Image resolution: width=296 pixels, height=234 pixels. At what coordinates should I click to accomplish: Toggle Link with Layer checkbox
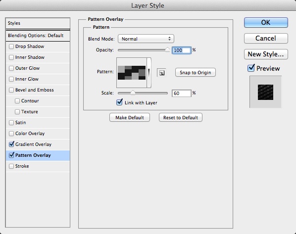119,102
